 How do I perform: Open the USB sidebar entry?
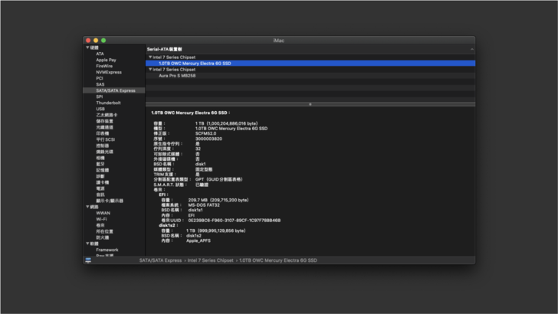100,109
